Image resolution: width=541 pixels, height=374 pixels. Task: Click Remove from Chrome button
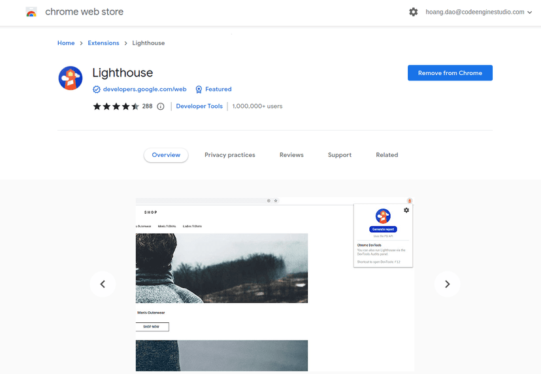(x=450, y=73)
